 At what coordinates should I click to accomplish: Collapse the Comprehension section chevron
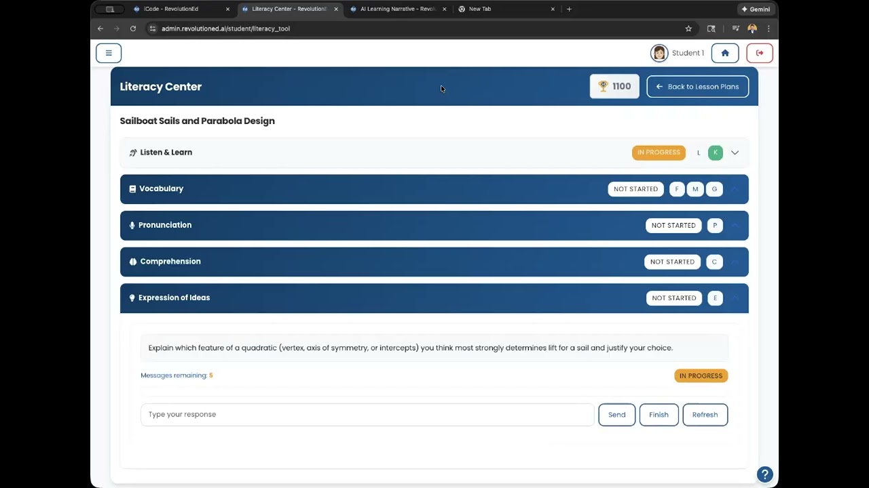(x=735, y=262)
